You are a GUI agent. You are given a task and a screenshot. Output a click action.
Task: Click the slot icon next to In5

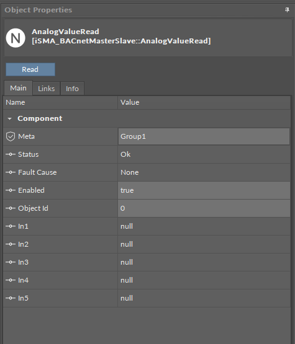[11, 298]
